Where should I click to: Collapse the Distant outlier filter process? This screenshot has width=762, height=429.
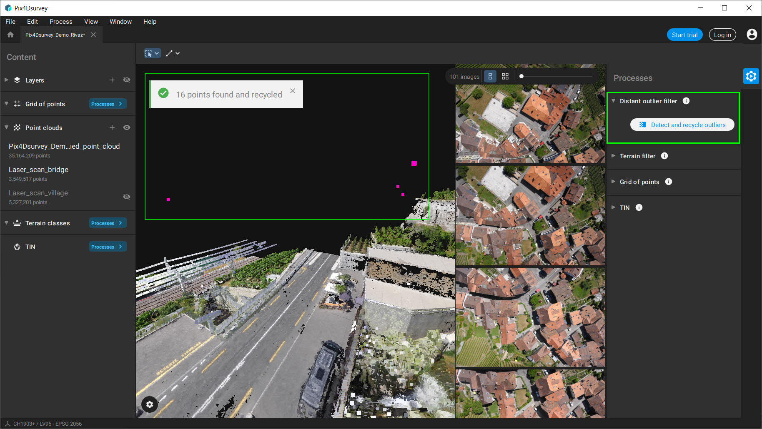(x=613, y=101)
